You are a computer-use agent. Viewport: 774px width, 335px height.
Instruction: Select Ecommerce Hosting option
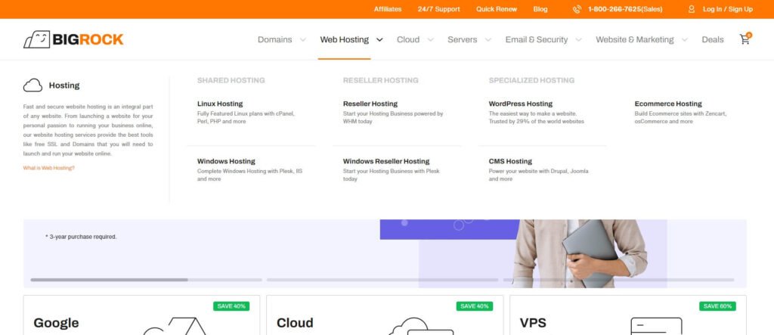[668, 104]
